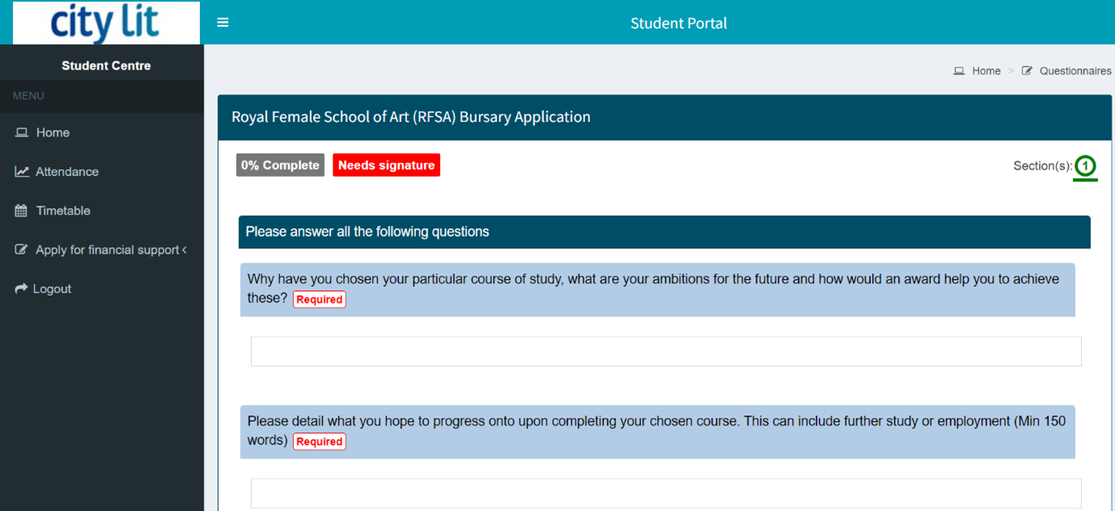
Task: Click the laptop icon beside Home in the sidebar
Action: (22, 133)
